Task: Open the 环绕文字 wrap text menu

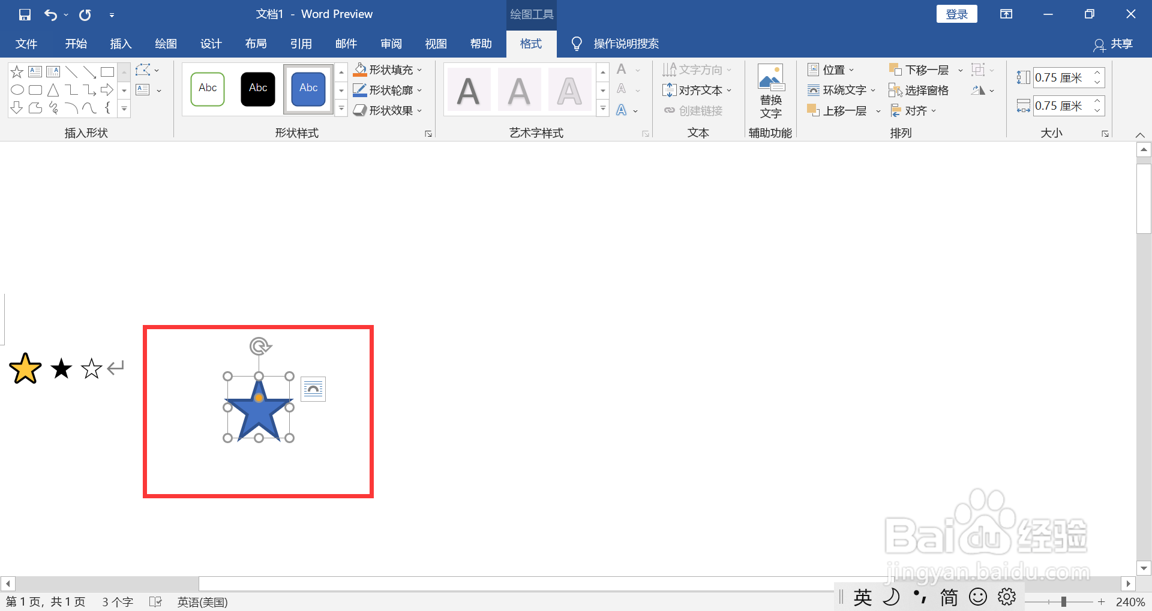Action: tap(841, 91)
